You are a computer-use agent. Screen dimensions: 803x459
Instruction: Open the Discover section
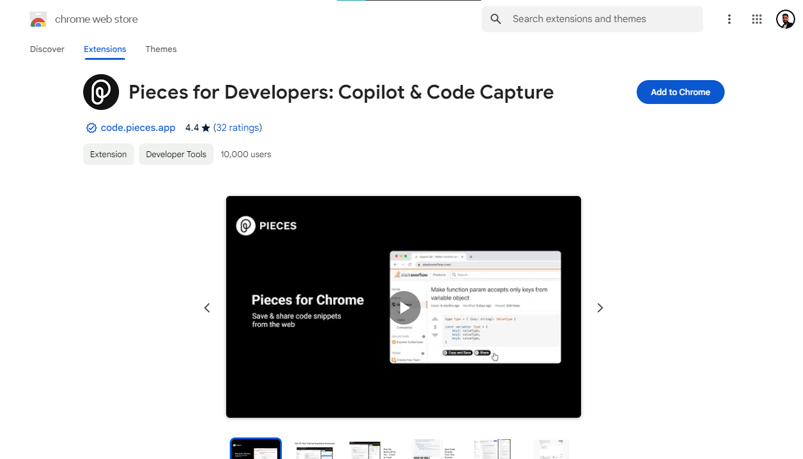pos(47,49)
